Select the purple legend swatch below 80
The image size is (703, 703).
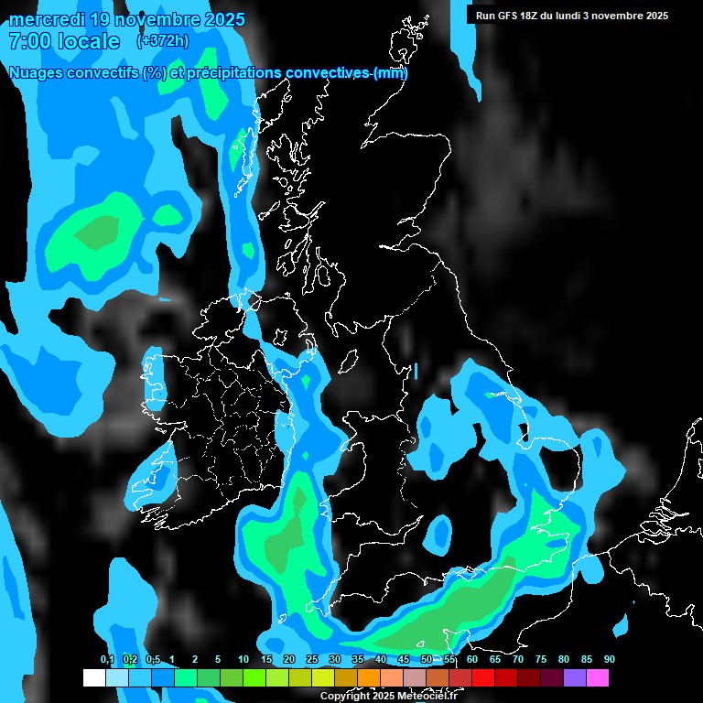[x=575, y=678]
